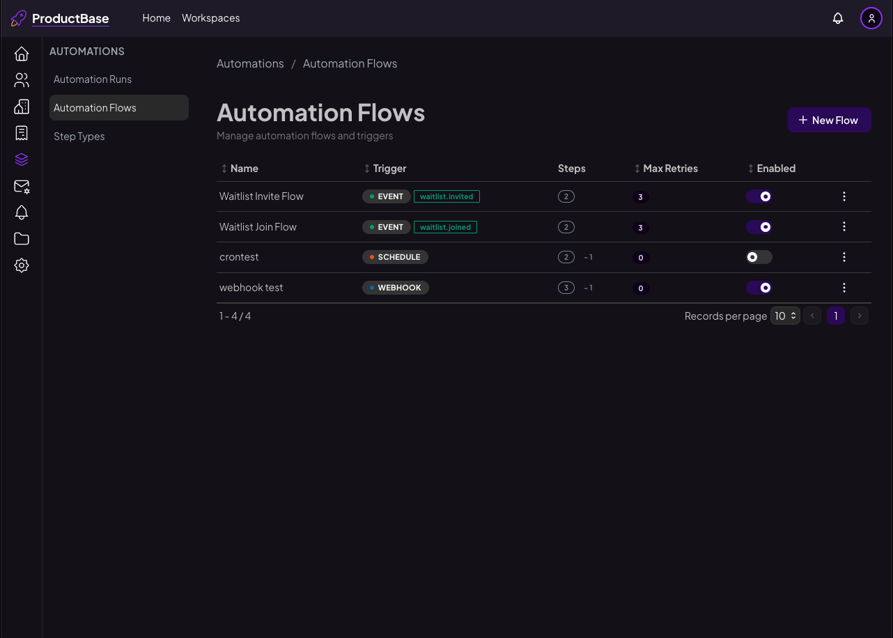Sort the table by Name column
The height and width of the screenshot is (638, 893).
(x=240, y=169)
